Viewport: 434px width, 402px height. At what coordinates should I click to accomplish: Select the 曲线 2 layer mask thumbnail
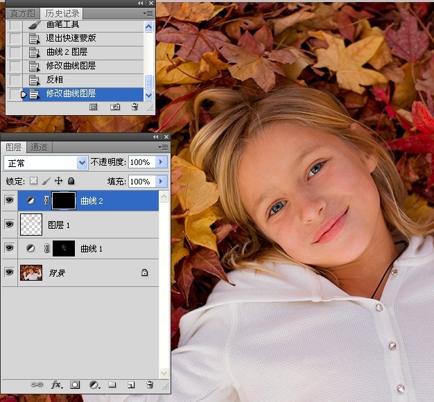click(x=64, y=200)
